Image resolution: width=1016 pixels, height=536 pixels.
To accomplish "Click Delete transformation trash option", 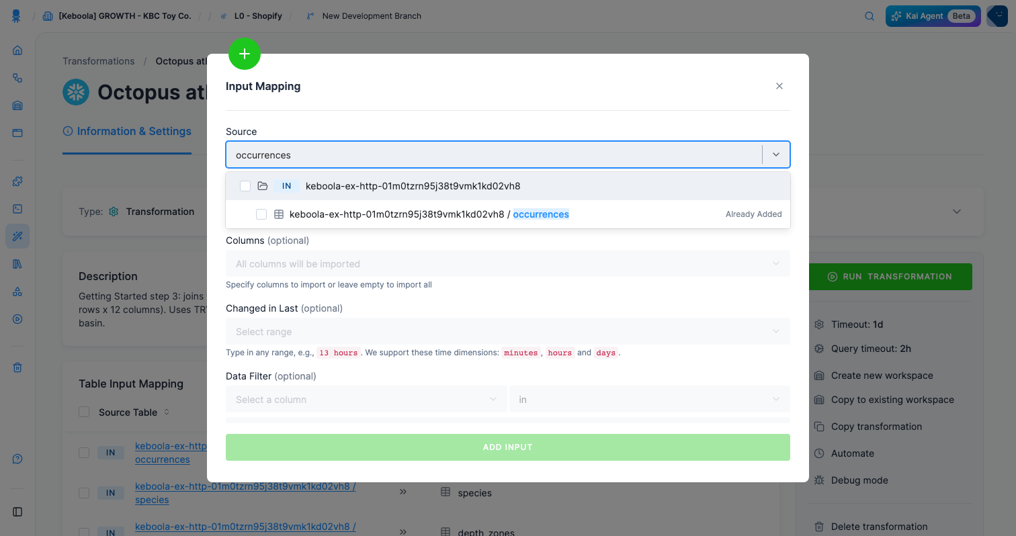I will click(879, 527).
